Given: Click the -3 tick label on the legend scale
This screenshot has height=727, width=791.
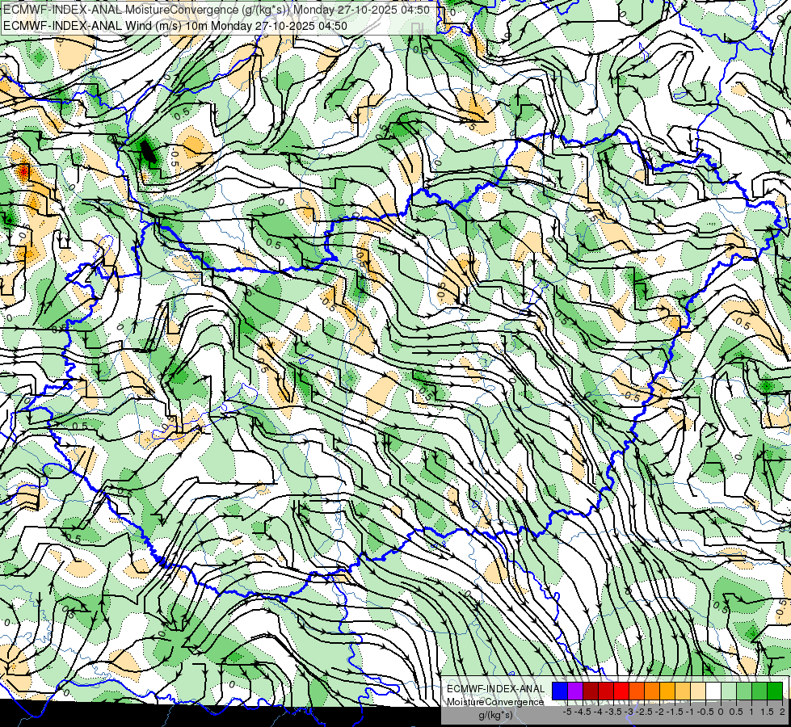Looking at the screenshot, I should point(629,712).
